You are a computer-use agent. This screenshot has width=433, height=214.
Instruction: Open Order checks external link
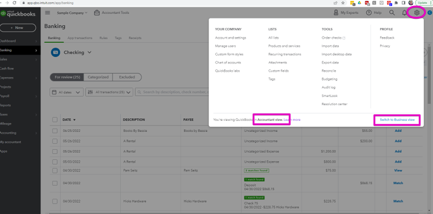click(333, 38)
